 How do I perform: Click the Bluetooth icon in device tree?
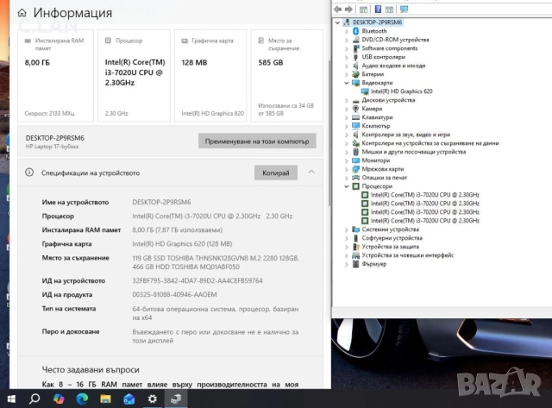coord(356,31)
